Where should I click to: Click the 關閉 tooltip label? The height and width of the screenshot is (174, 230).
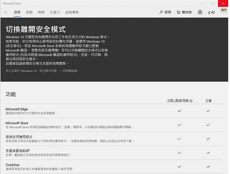click(x=224, y=10)
